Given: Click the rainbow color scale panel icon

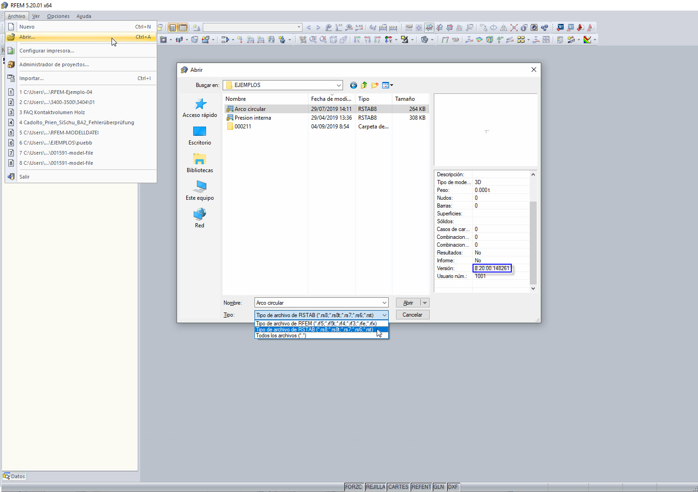Looking at the screenshot, I should click(x=588, y=40).
